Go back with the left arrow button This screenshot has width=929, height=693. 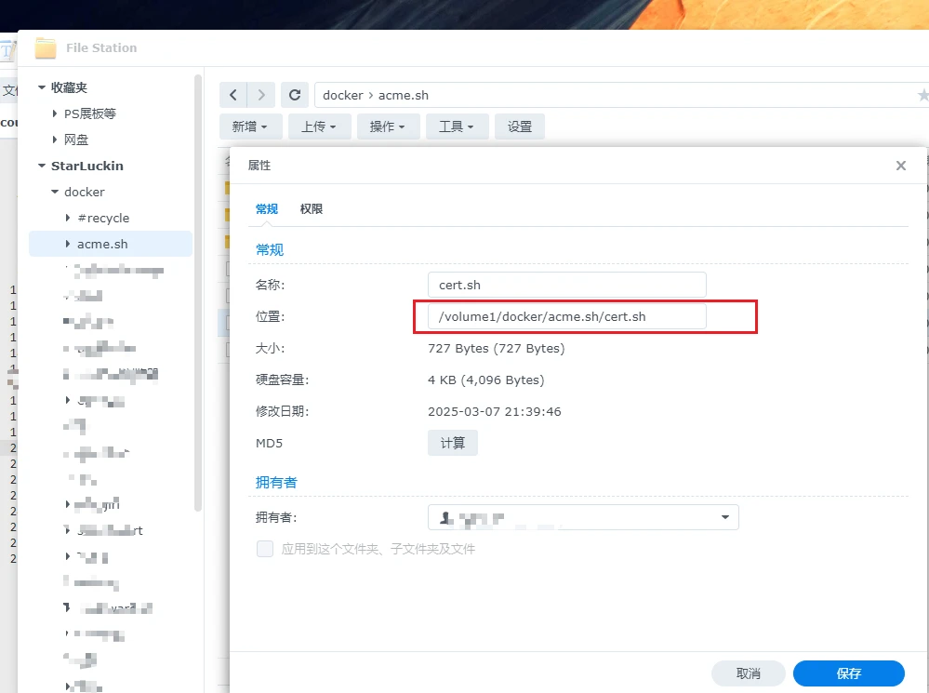(x=232, y=95)
